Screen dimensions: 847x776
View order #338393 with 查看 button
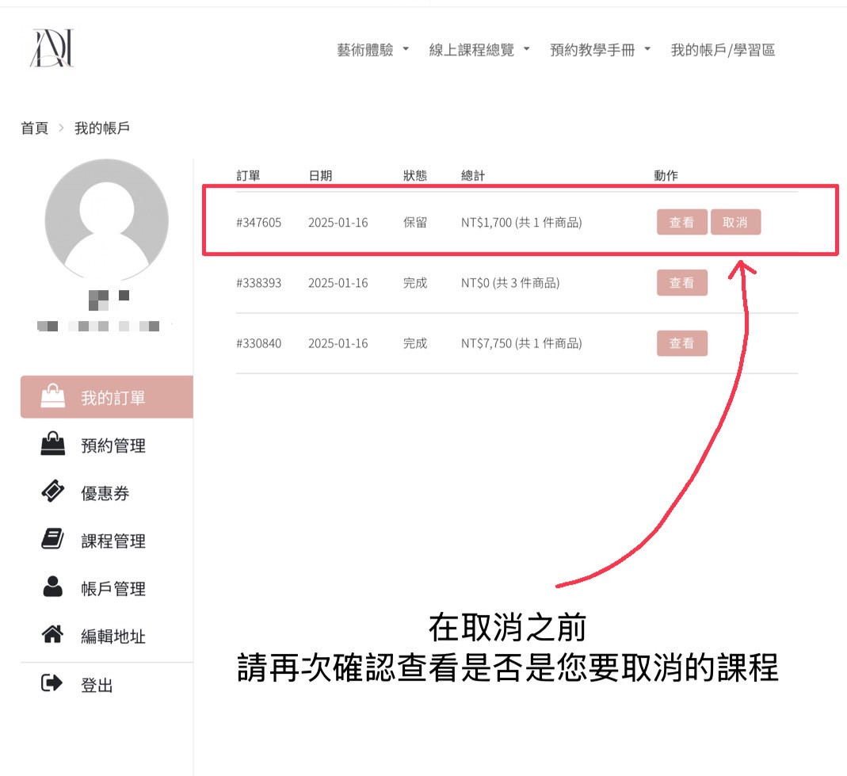click(x=681, y=283)
